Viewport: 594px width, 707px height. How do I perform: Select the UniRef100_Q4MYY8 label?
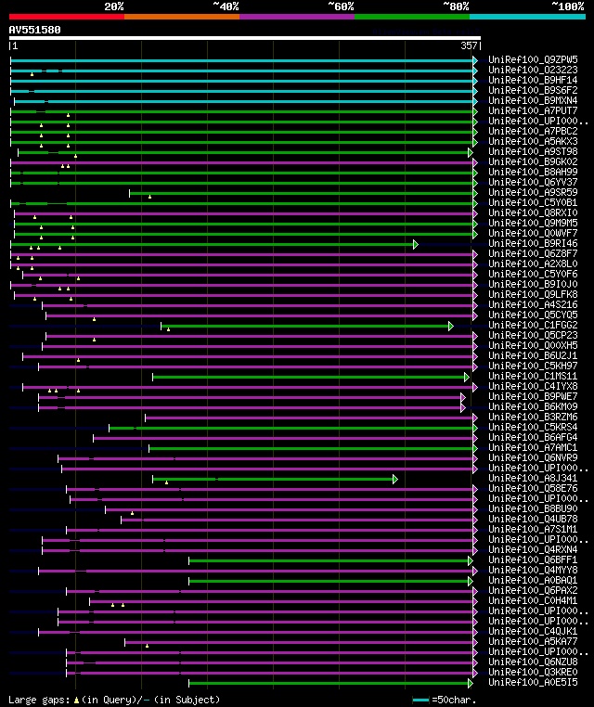(533, 570)
